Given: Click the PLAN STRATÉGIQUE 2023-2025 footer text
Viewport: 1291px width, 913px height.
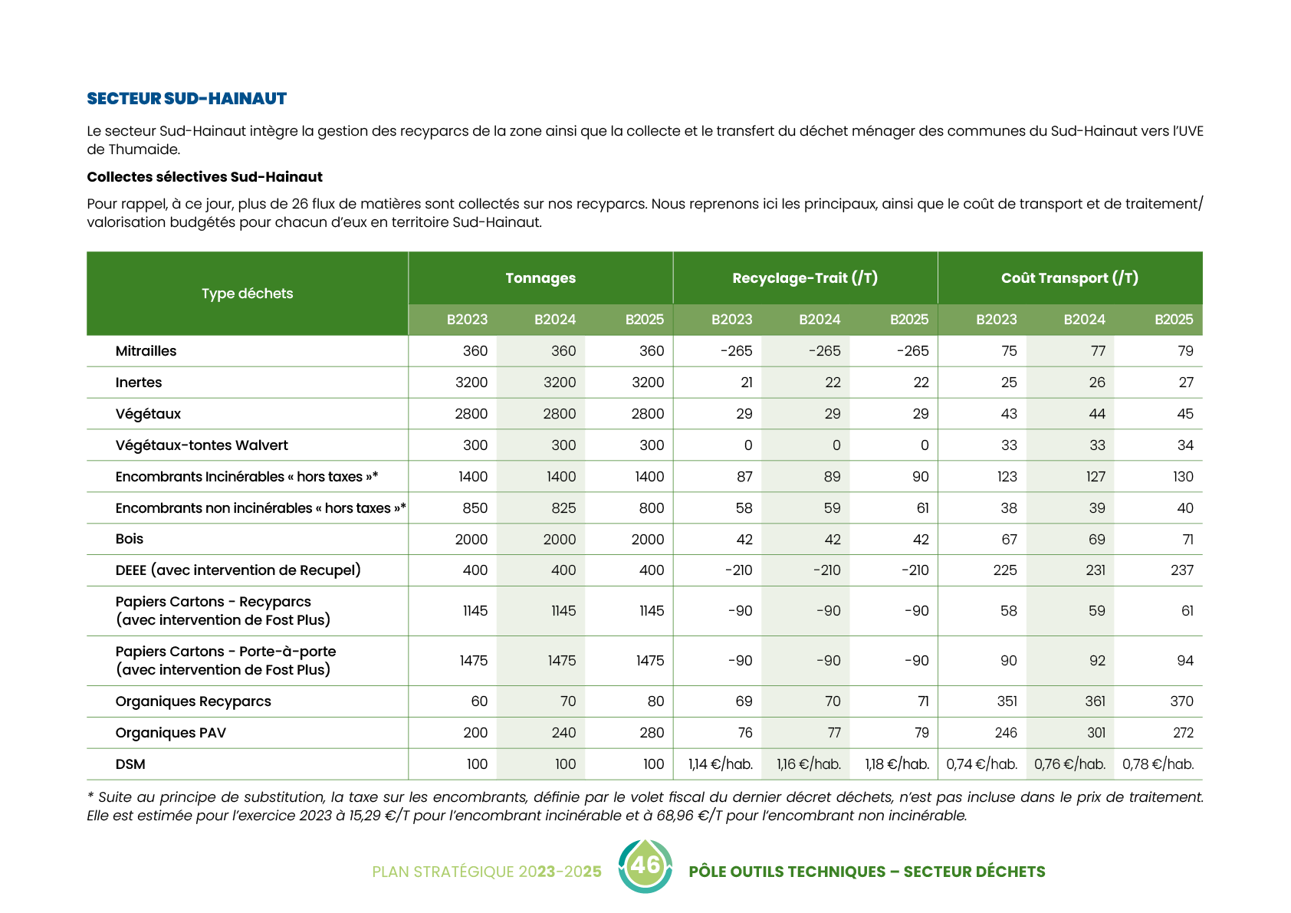Looking at the screenshot, I should 486,872.
